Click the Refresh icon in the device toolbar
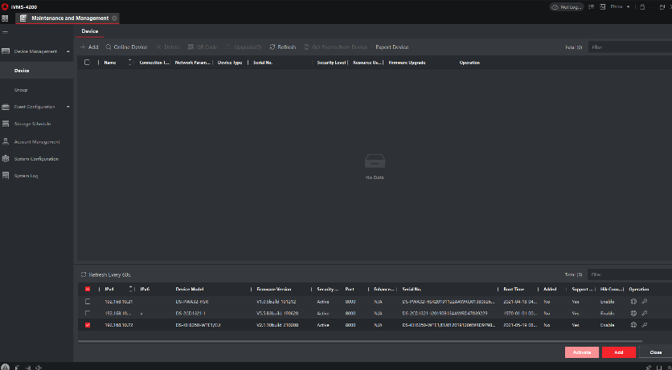The height and width of the screenshot is (370, 672). click(272, 47)
